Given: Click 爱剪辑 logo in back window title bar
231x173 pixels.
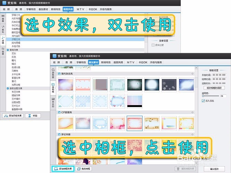Looking at the screenshot, I should coord(4,3).
